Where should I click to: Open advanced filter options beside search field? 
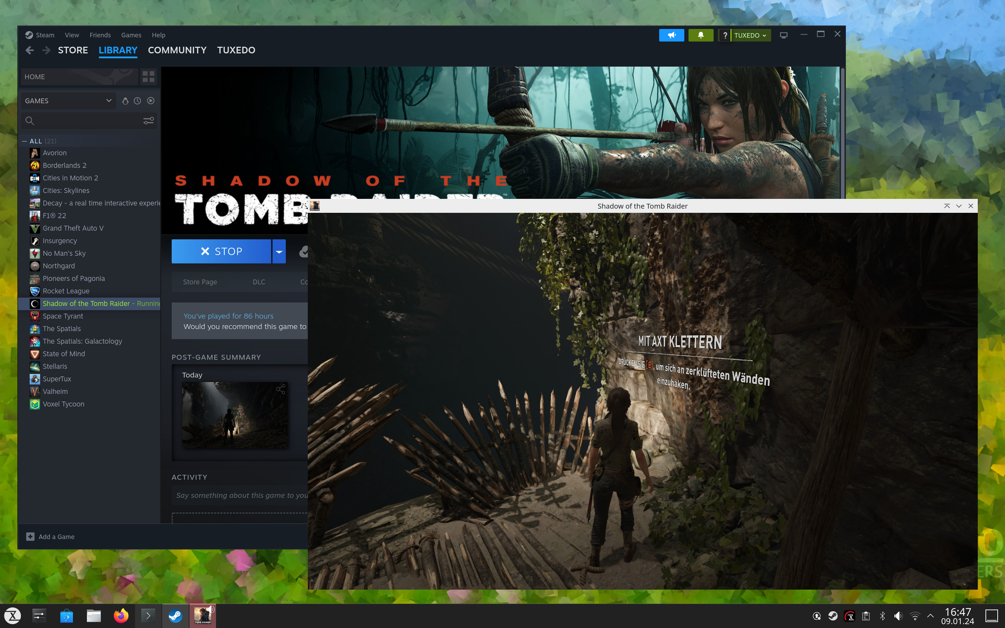(148, 120)
